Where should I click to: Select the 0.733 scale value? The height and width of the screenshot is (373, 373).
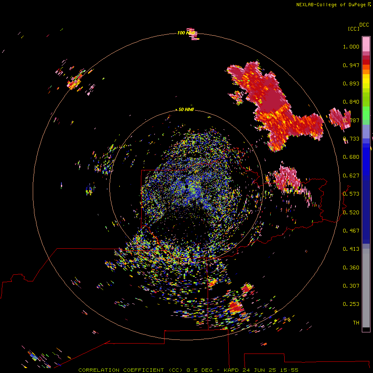click(x=351, y=139)
